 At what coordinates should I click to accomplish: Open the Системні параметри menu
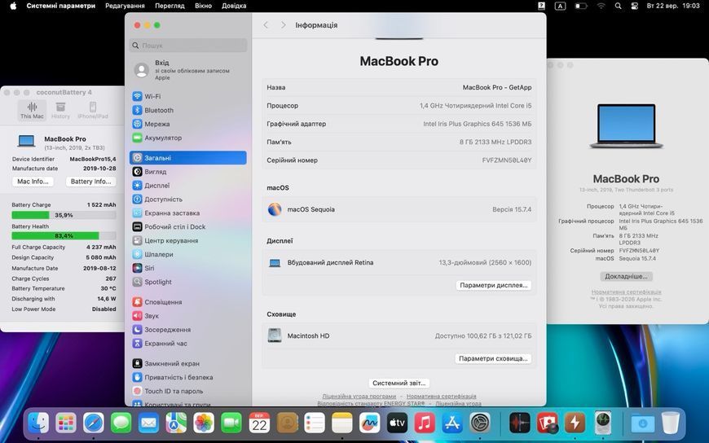click(x=61, y=6)
